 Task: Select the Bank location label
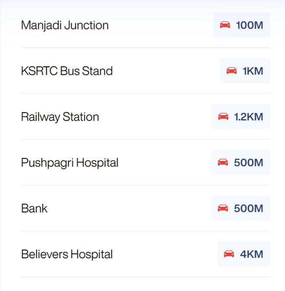pyautogui.click(x=34, y=208)
